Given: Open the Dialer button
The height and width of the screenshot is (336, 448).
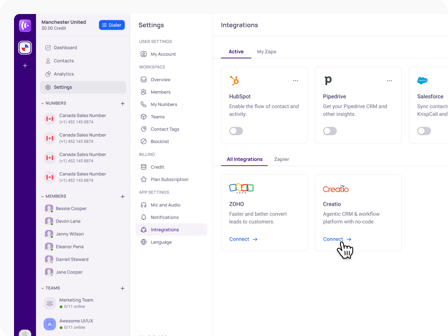Looking at the screenshot, I should click(112, 25).
